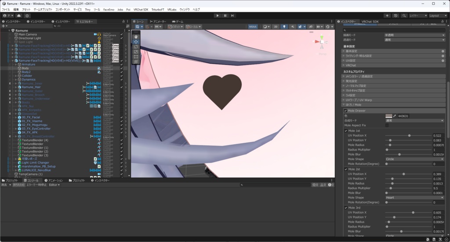Select Body object in hierarchy
This screenshot has width=450, height=242.
point(25,68)
